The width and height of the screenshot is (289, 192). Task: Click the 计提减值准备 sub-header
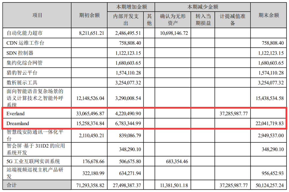click(233, 20)
